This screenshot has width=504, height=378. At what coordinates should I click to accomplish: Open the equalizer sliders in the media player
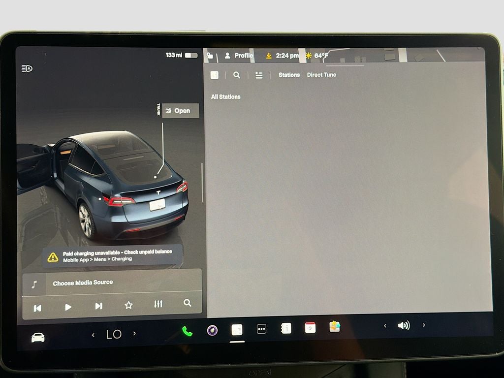pyautogui.click(x=157, y=304)
